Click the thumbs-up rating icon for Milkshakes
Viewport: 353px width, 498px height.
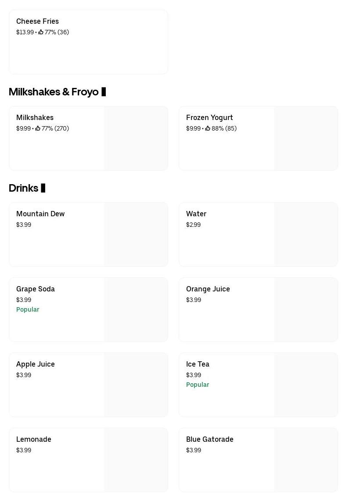(38, 128)
